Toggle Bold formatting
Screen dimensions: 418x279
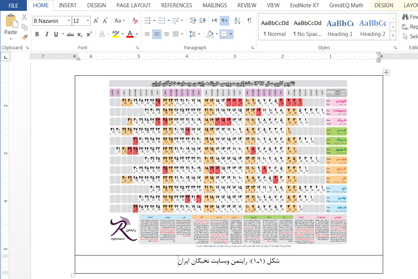point(37,34)
